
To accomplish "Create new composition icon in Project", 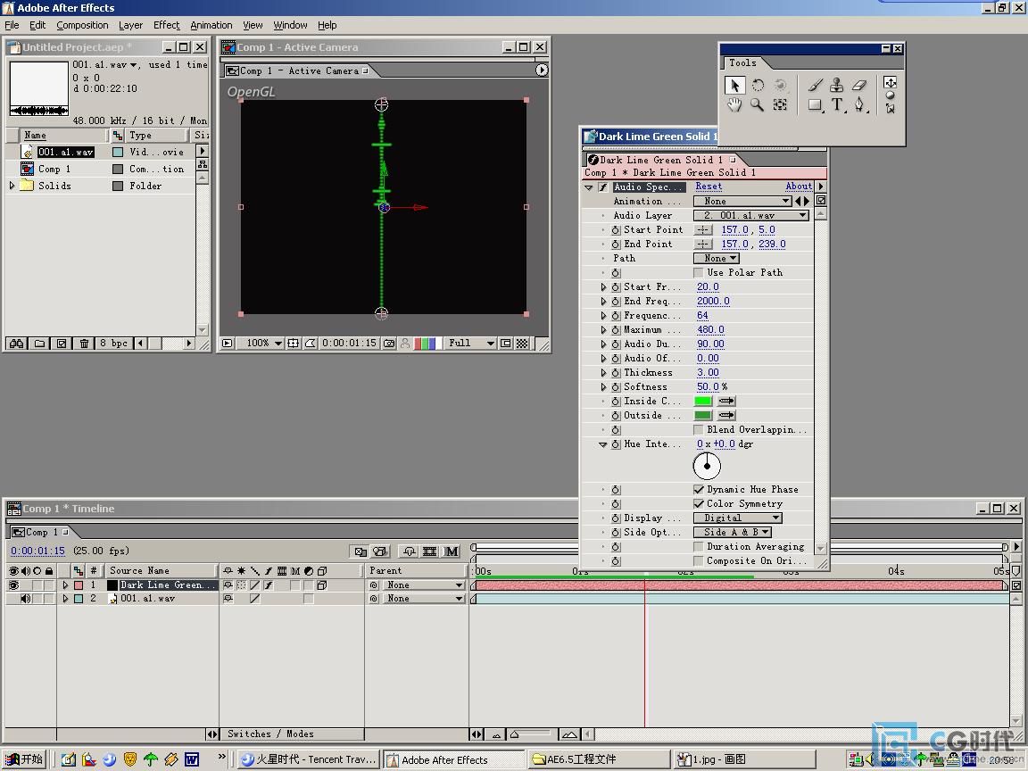I will click(61, 343).
